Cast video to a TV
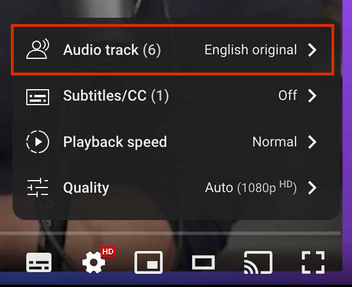352x287 pixels. [258, 262]
